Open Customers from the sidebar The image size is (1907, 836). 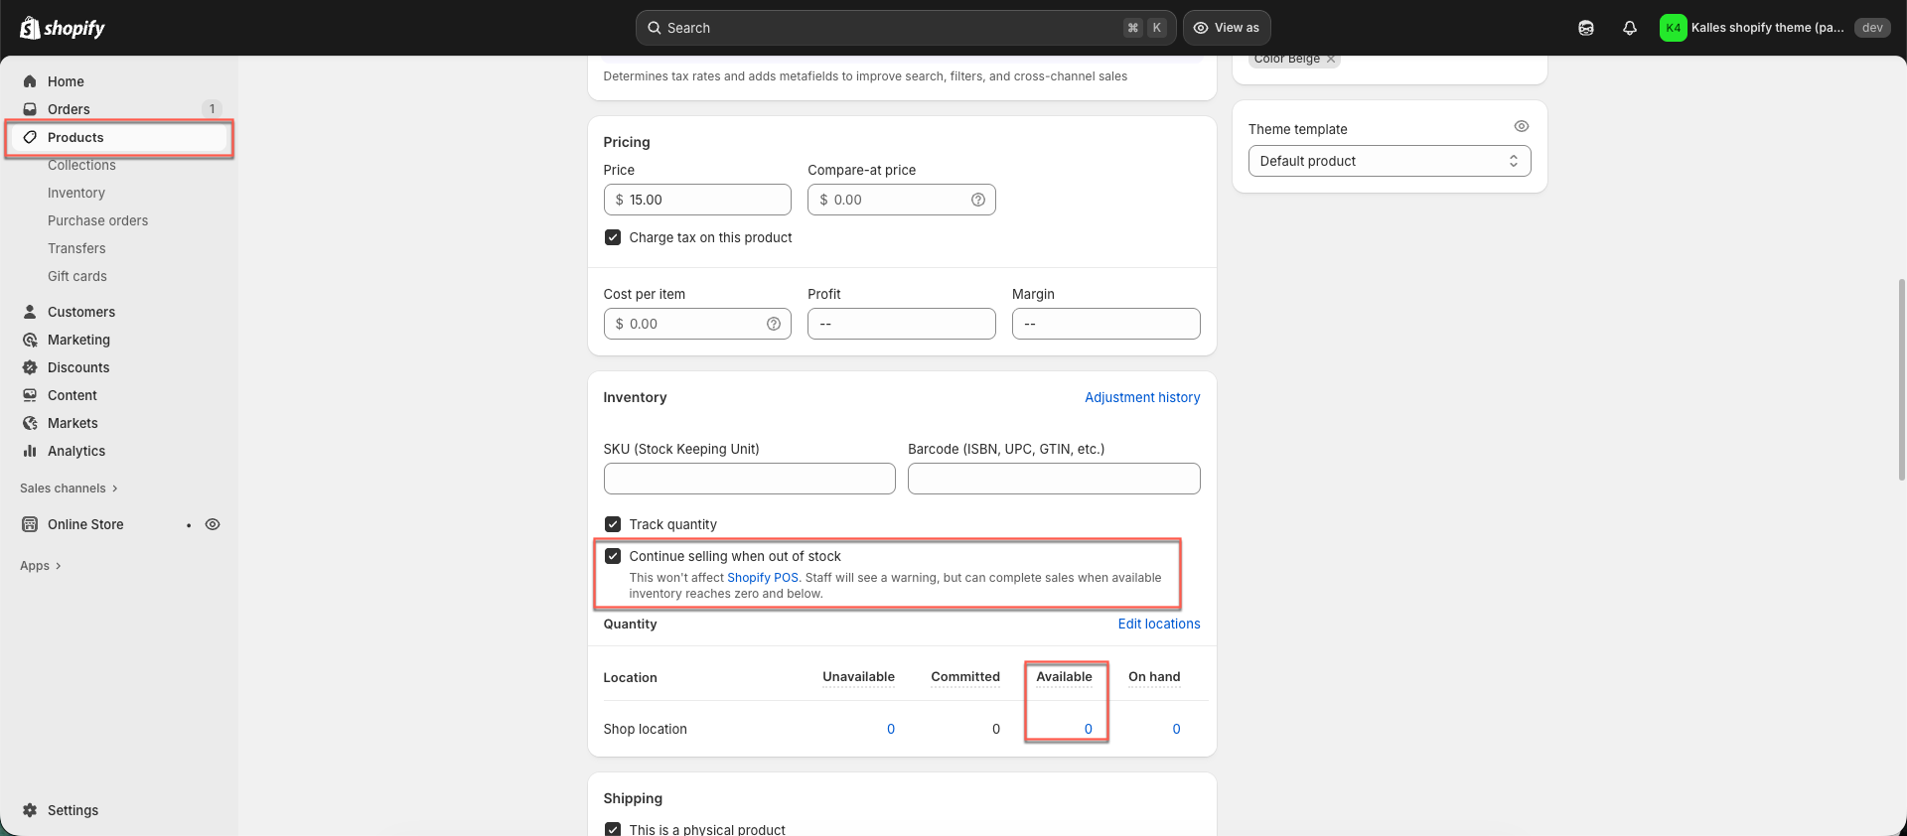click(81, 312)
